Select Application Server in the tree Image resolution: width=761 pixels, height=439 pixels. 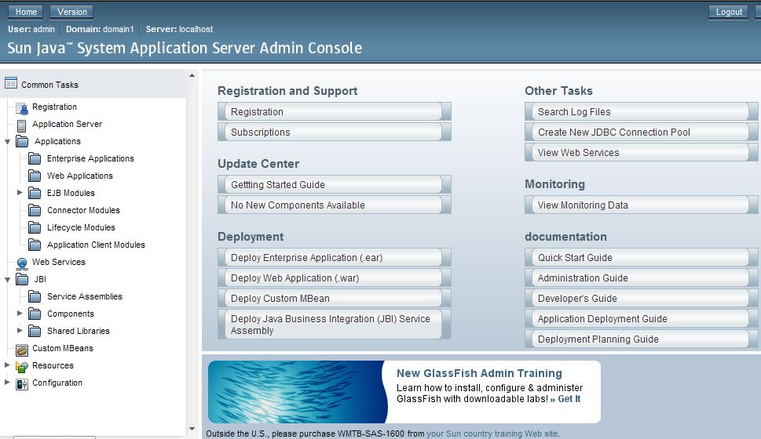click(67, 124)
